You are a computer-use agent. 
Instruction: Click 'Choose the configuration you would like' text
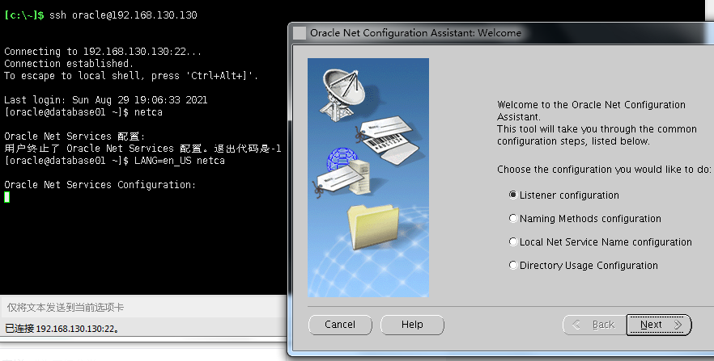(604, 170)
